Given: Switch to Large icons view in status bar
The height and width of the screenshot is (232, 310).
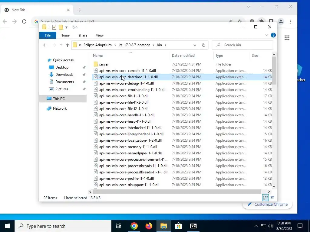Looking at the screenshot, I should (272, 198).
